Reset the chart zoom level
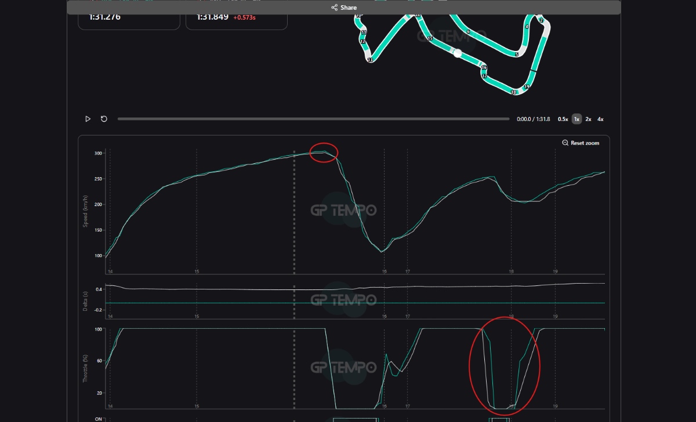This screenshot has width=696, height=422. [581, 143]
